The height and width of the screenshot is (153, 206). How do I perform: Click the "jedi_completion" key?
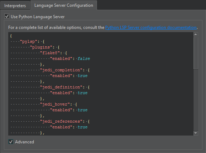point(61,70)
